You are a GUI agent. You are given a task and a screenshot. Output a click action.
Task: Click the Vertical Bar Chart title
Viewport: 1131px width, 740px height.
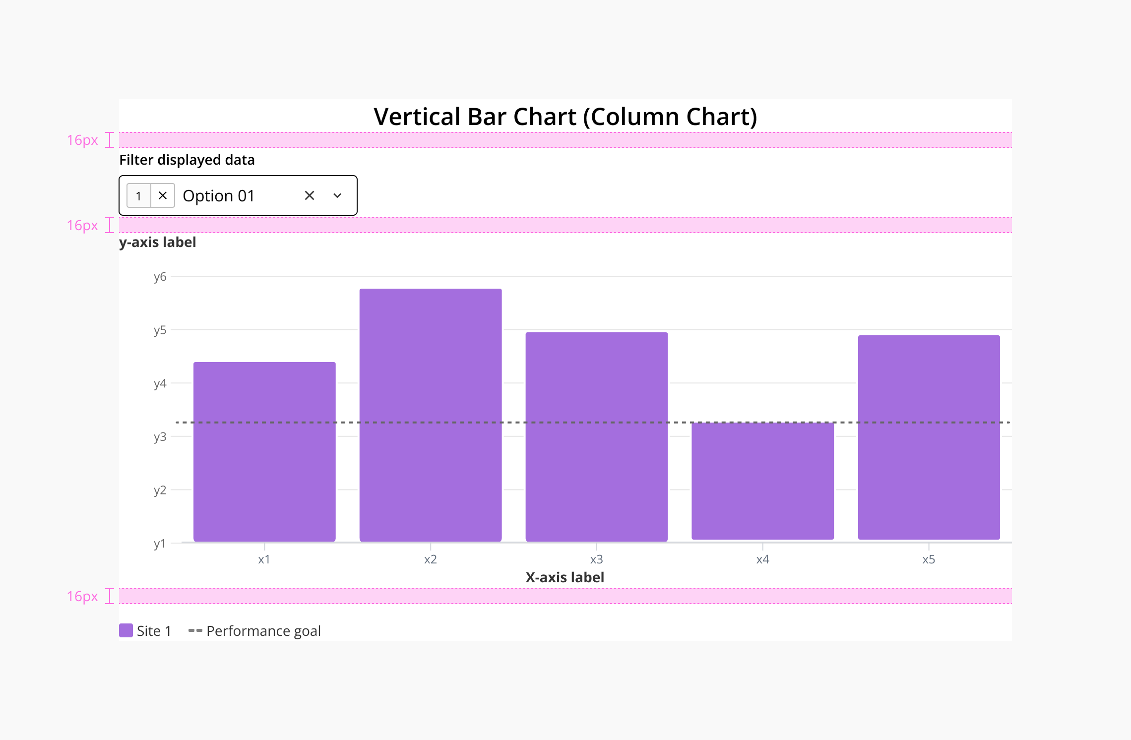pos(565,117)
